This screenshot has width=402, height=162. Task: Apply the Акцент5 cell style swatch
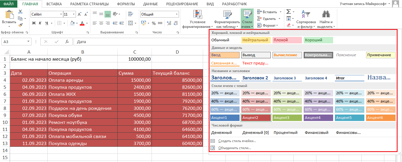[349, 118]
